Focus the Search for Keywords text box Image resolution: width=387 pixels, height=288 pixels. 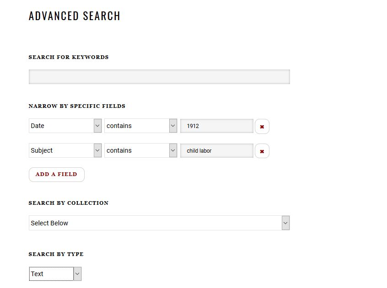click(159, 77)
